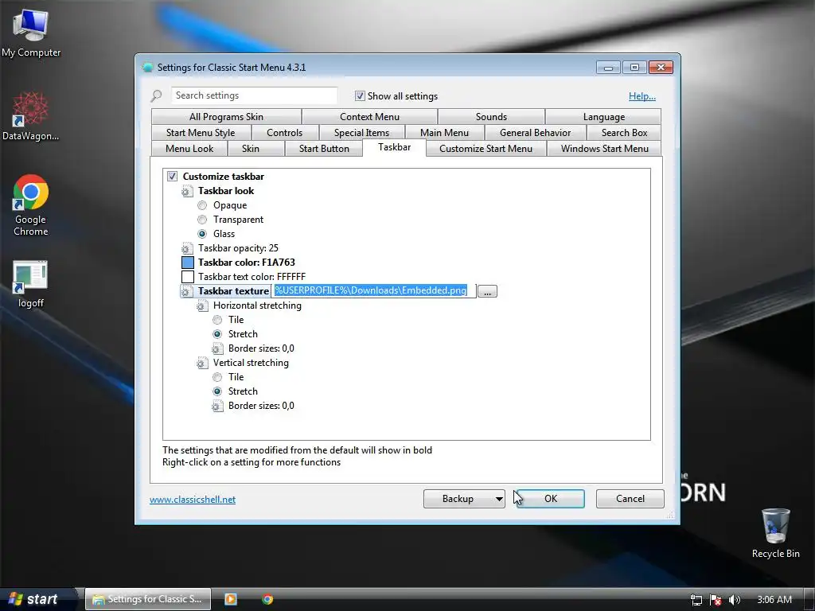Open the Help link

(642, 96)
